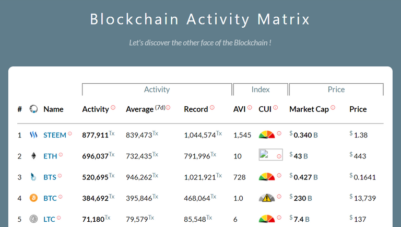This screenshot has height=227, width=401.
Task: Click the info icon beside BTC name
Action: tap(61, 197)
